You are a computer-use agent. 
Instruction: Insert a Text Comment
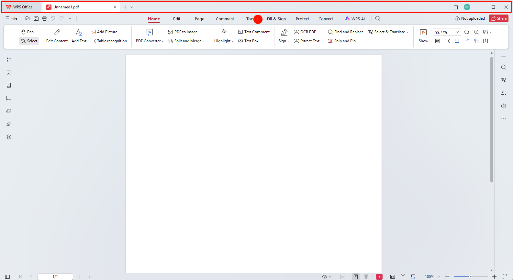tap(254, 32)
